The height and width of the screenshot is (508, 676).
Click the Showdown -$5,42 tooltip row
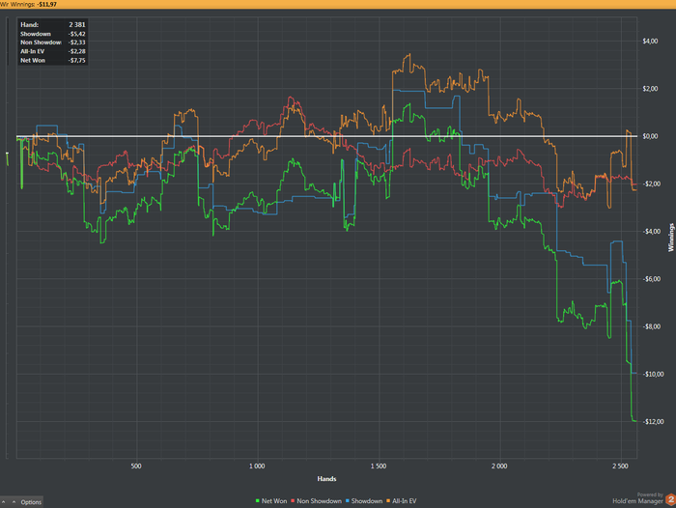click(52, 34)
